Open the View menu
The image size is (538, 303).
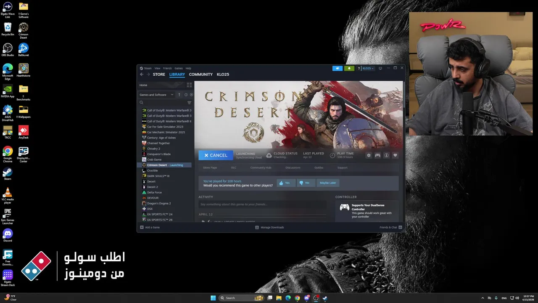pos(157,68)
